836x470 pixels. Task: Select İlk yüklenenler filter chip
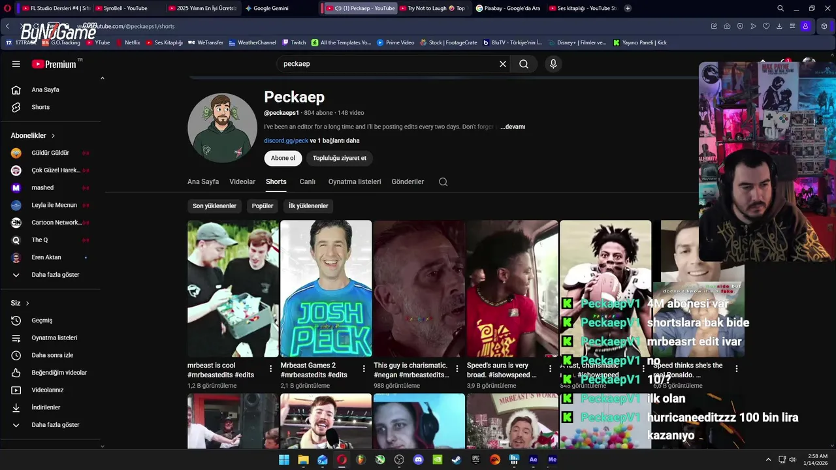point(308,206)
